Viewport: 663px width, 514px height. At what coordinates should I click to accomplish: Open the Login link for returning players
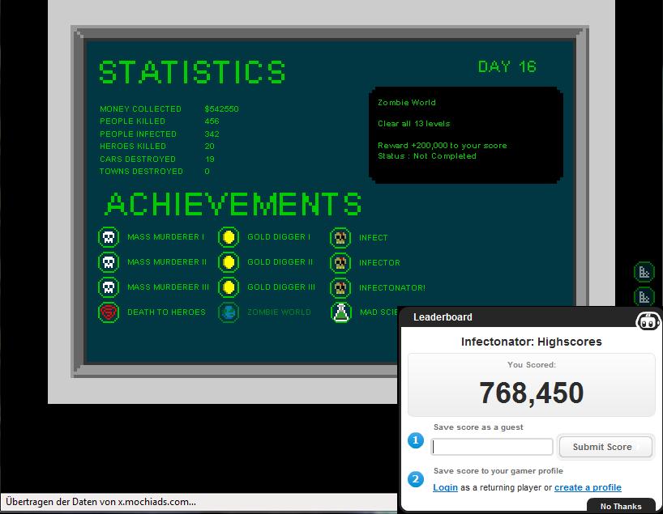pyautogui.click(x=445, y=487)
